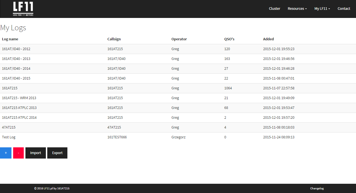
Task: Open the Cluster menu item
Action: pyautogui.click(x=274, y=9)
